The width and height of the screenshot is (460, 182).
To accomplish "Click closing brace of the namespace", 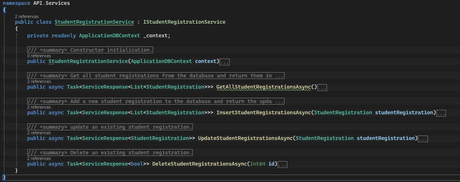I will 4,177.
